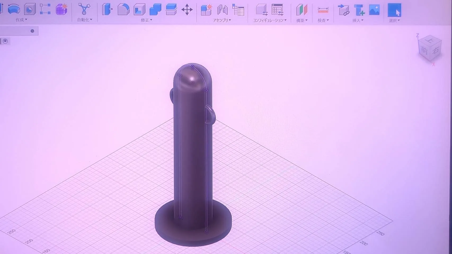
Task: Expand the アセンブリ dropdown menu
Action: (222, 20)
